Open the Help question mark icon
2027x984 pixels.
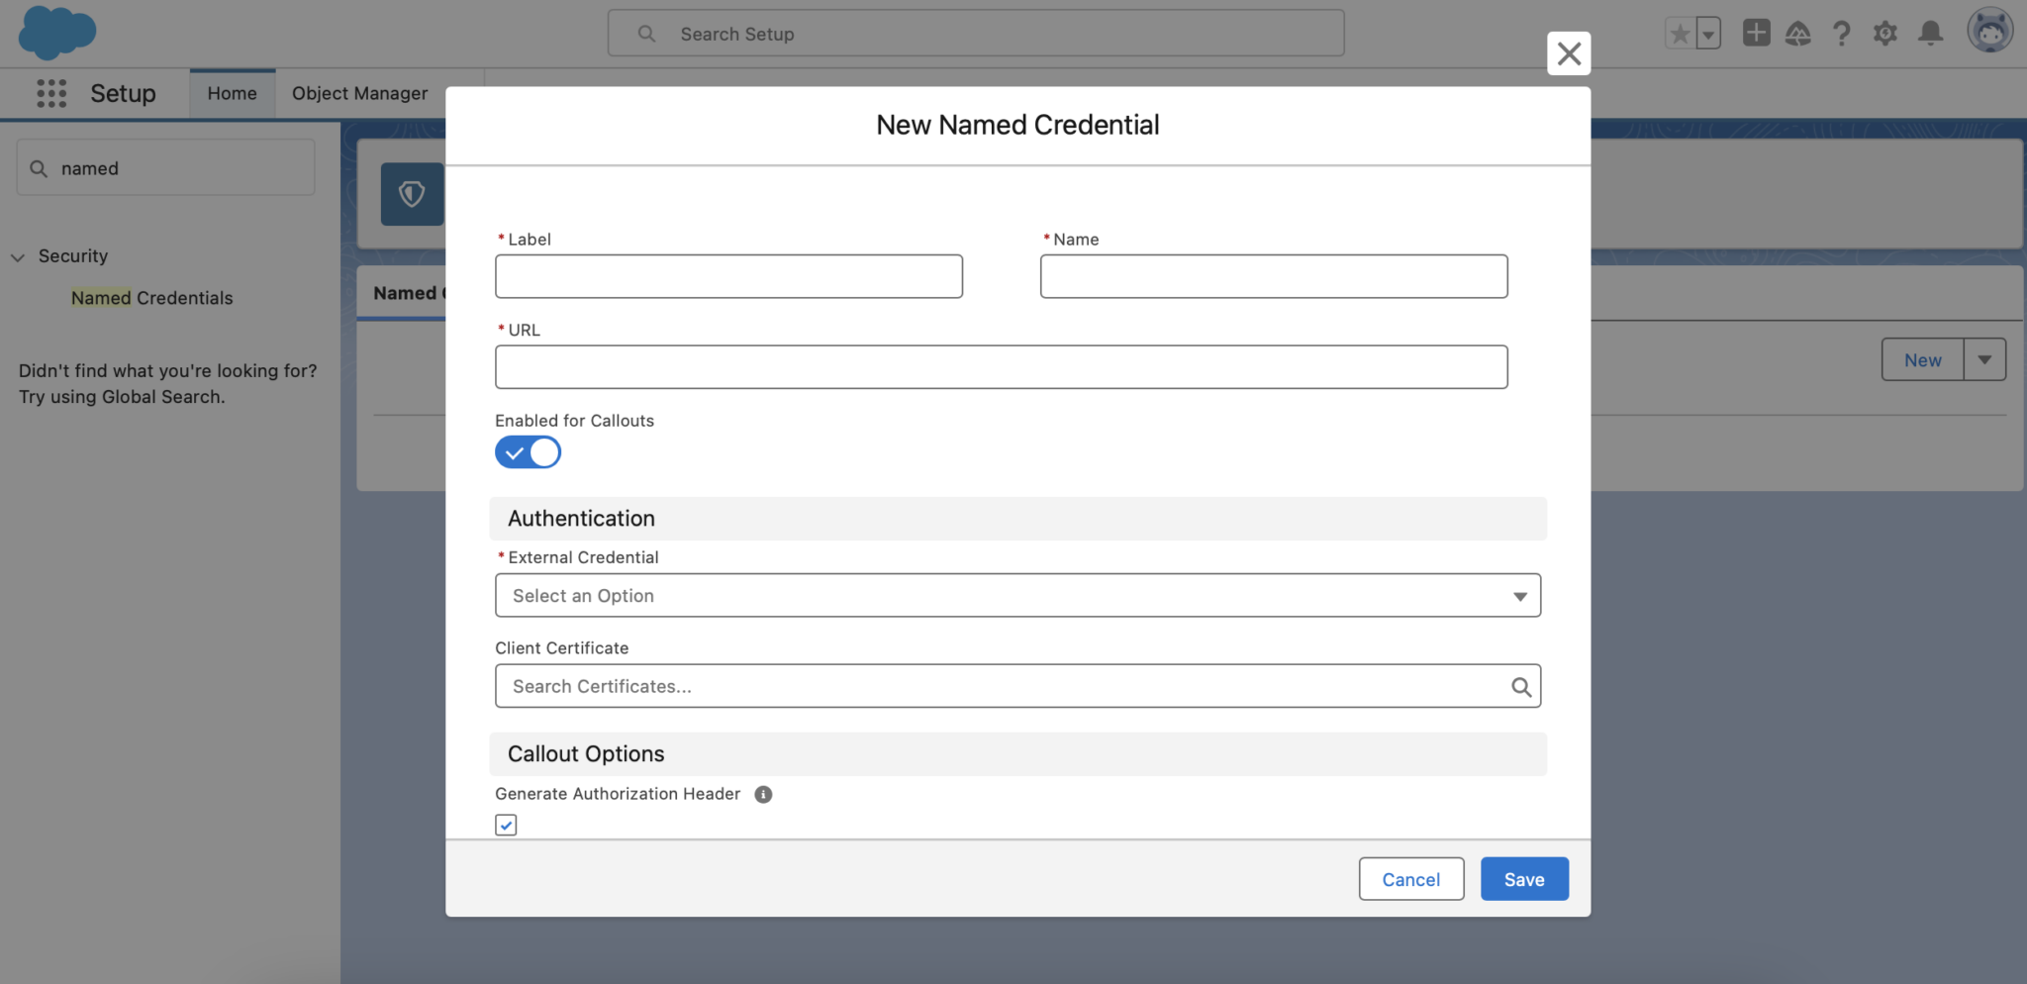1842,33
